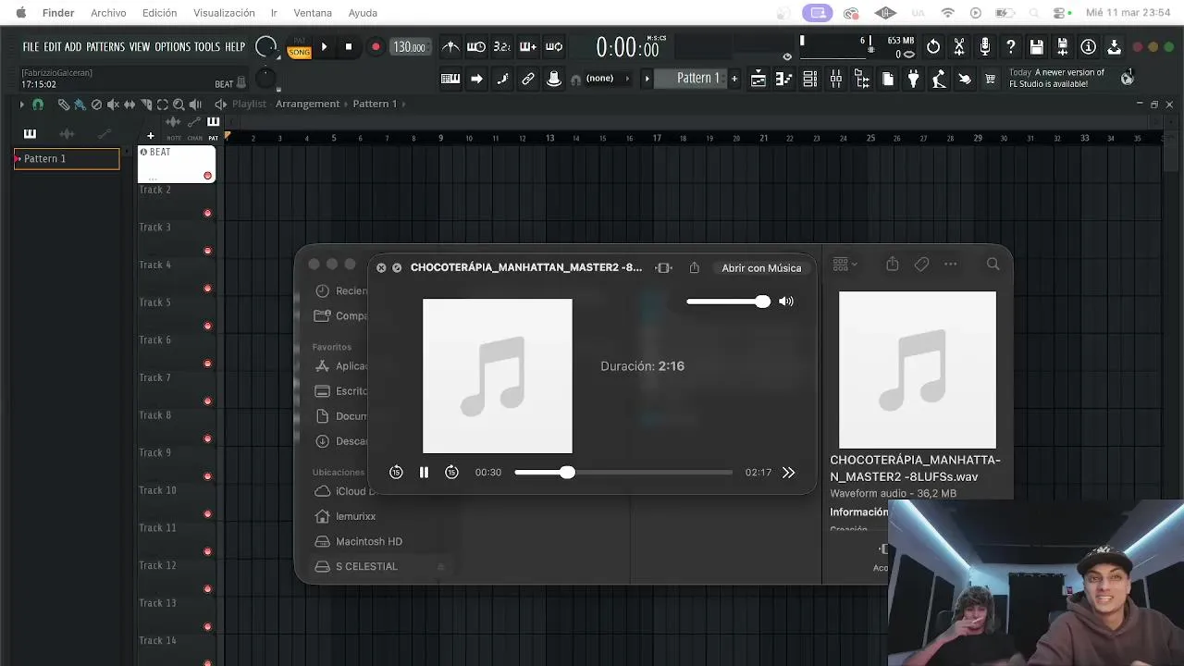Open the Finder more actions ellipsis menu
Screen dimensions: 1184x666
click(950, 265)
